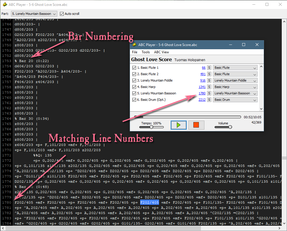Click line number link 66
The width and height of the screenshot is (287, 231).
pyautogui.click(x=204, y=68)
